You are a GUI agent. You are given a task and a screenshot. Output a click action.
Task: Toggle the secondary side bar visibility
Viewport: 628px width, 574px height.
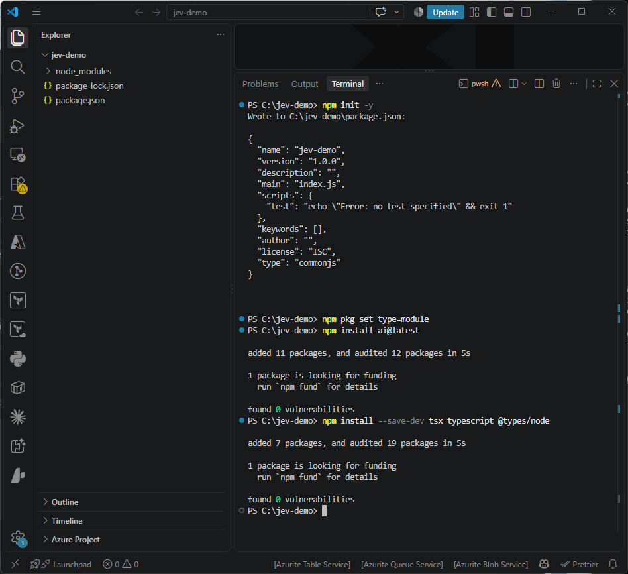pos(526,12)
